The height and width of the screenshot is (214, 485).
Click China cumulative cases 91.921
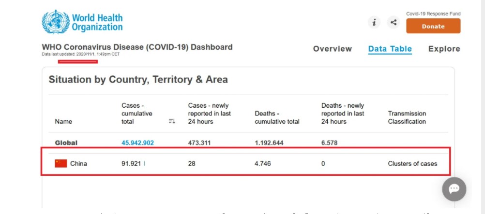click(x=131, y=164)
